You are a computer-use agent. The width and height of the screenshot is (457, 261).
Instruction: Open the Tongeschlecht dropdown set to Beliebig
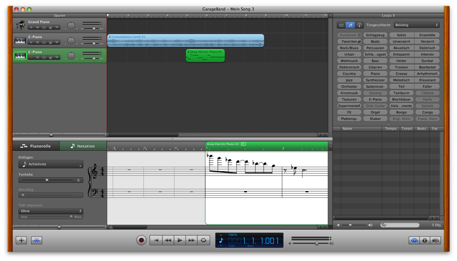(x=416, y=25)
